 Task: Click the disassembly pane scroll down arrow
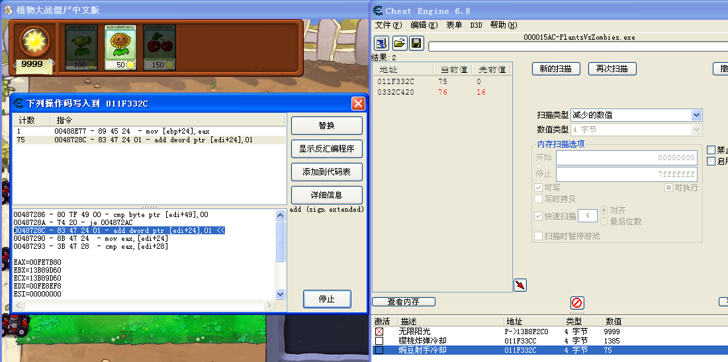pyautogui.click(x=281, y=294)
